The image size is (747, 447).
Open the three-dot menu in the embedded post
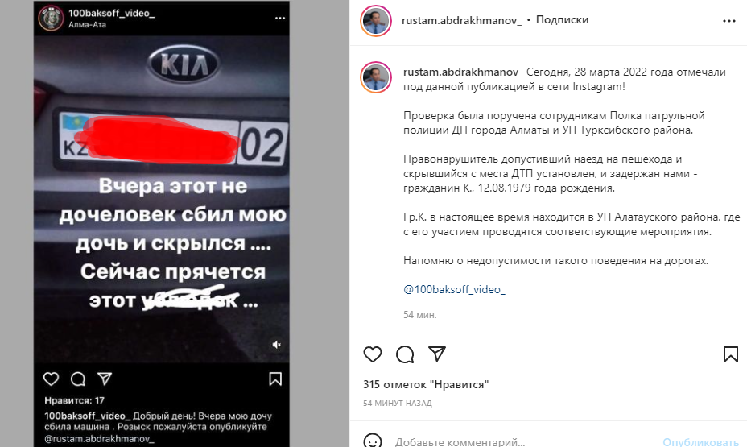280,18
